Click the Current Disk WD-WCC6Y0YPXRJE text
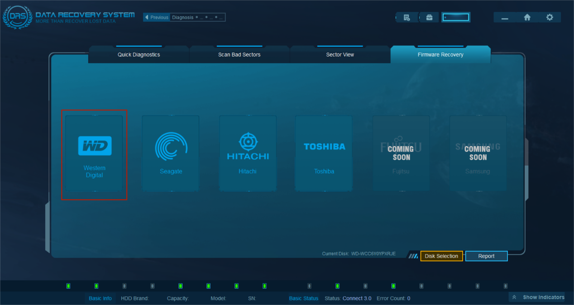Viewport: 574px width, 305px height. [x=359, y=254]
